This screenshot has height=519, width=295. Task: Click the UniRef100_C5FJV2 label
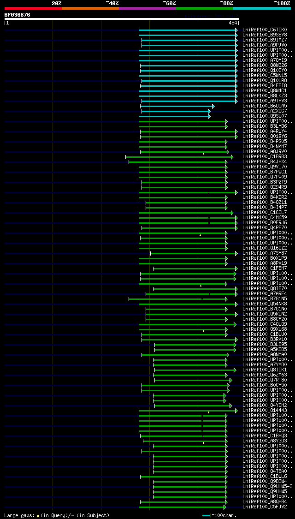pyautogui.click(x=265, y=507)
